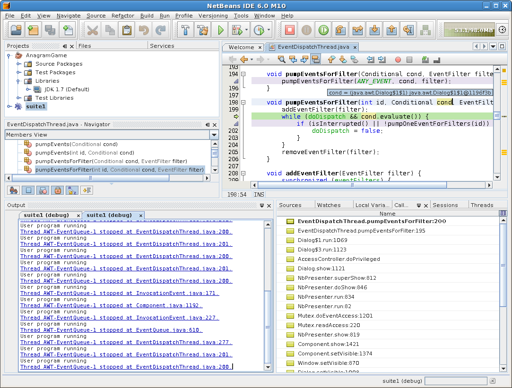Click the Continue debugger green icon

coord(323,30)
